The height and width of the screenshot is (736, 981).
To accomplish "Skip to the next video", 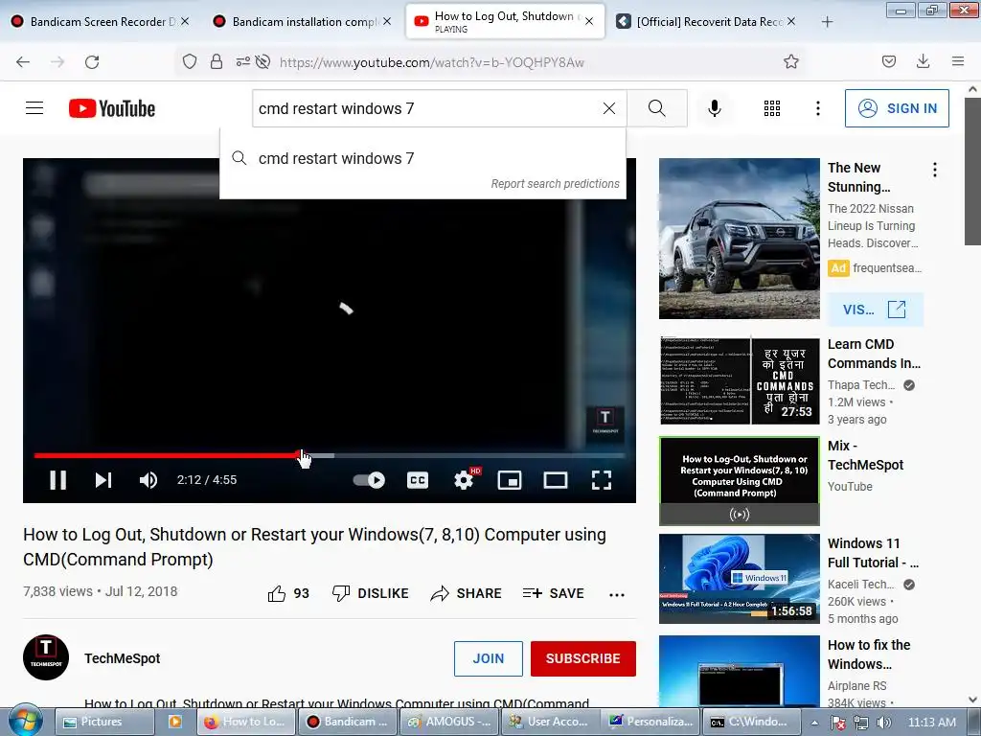I will click(103, 480).
